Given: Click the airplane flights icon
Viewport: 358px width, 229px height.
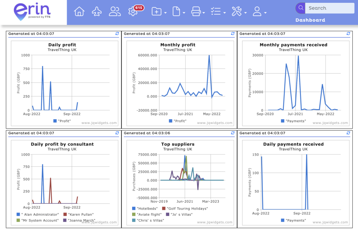Looking at the screenshot, I should pyautogui.click(x=97, y=12).
